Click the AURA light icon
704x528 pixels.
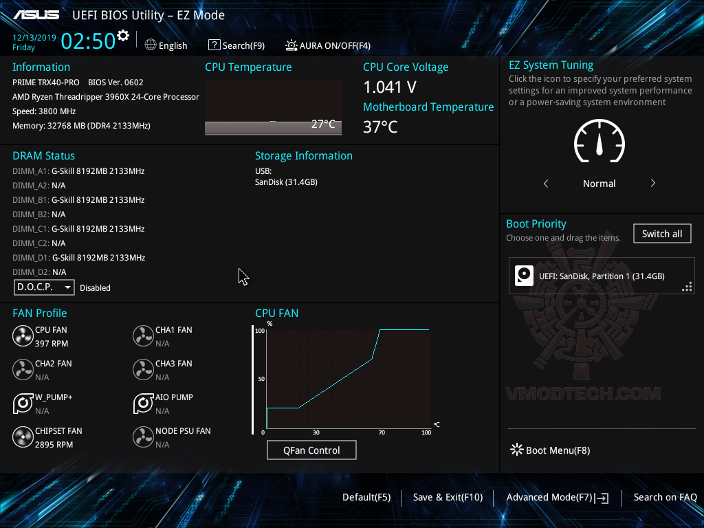coord(291,45)
